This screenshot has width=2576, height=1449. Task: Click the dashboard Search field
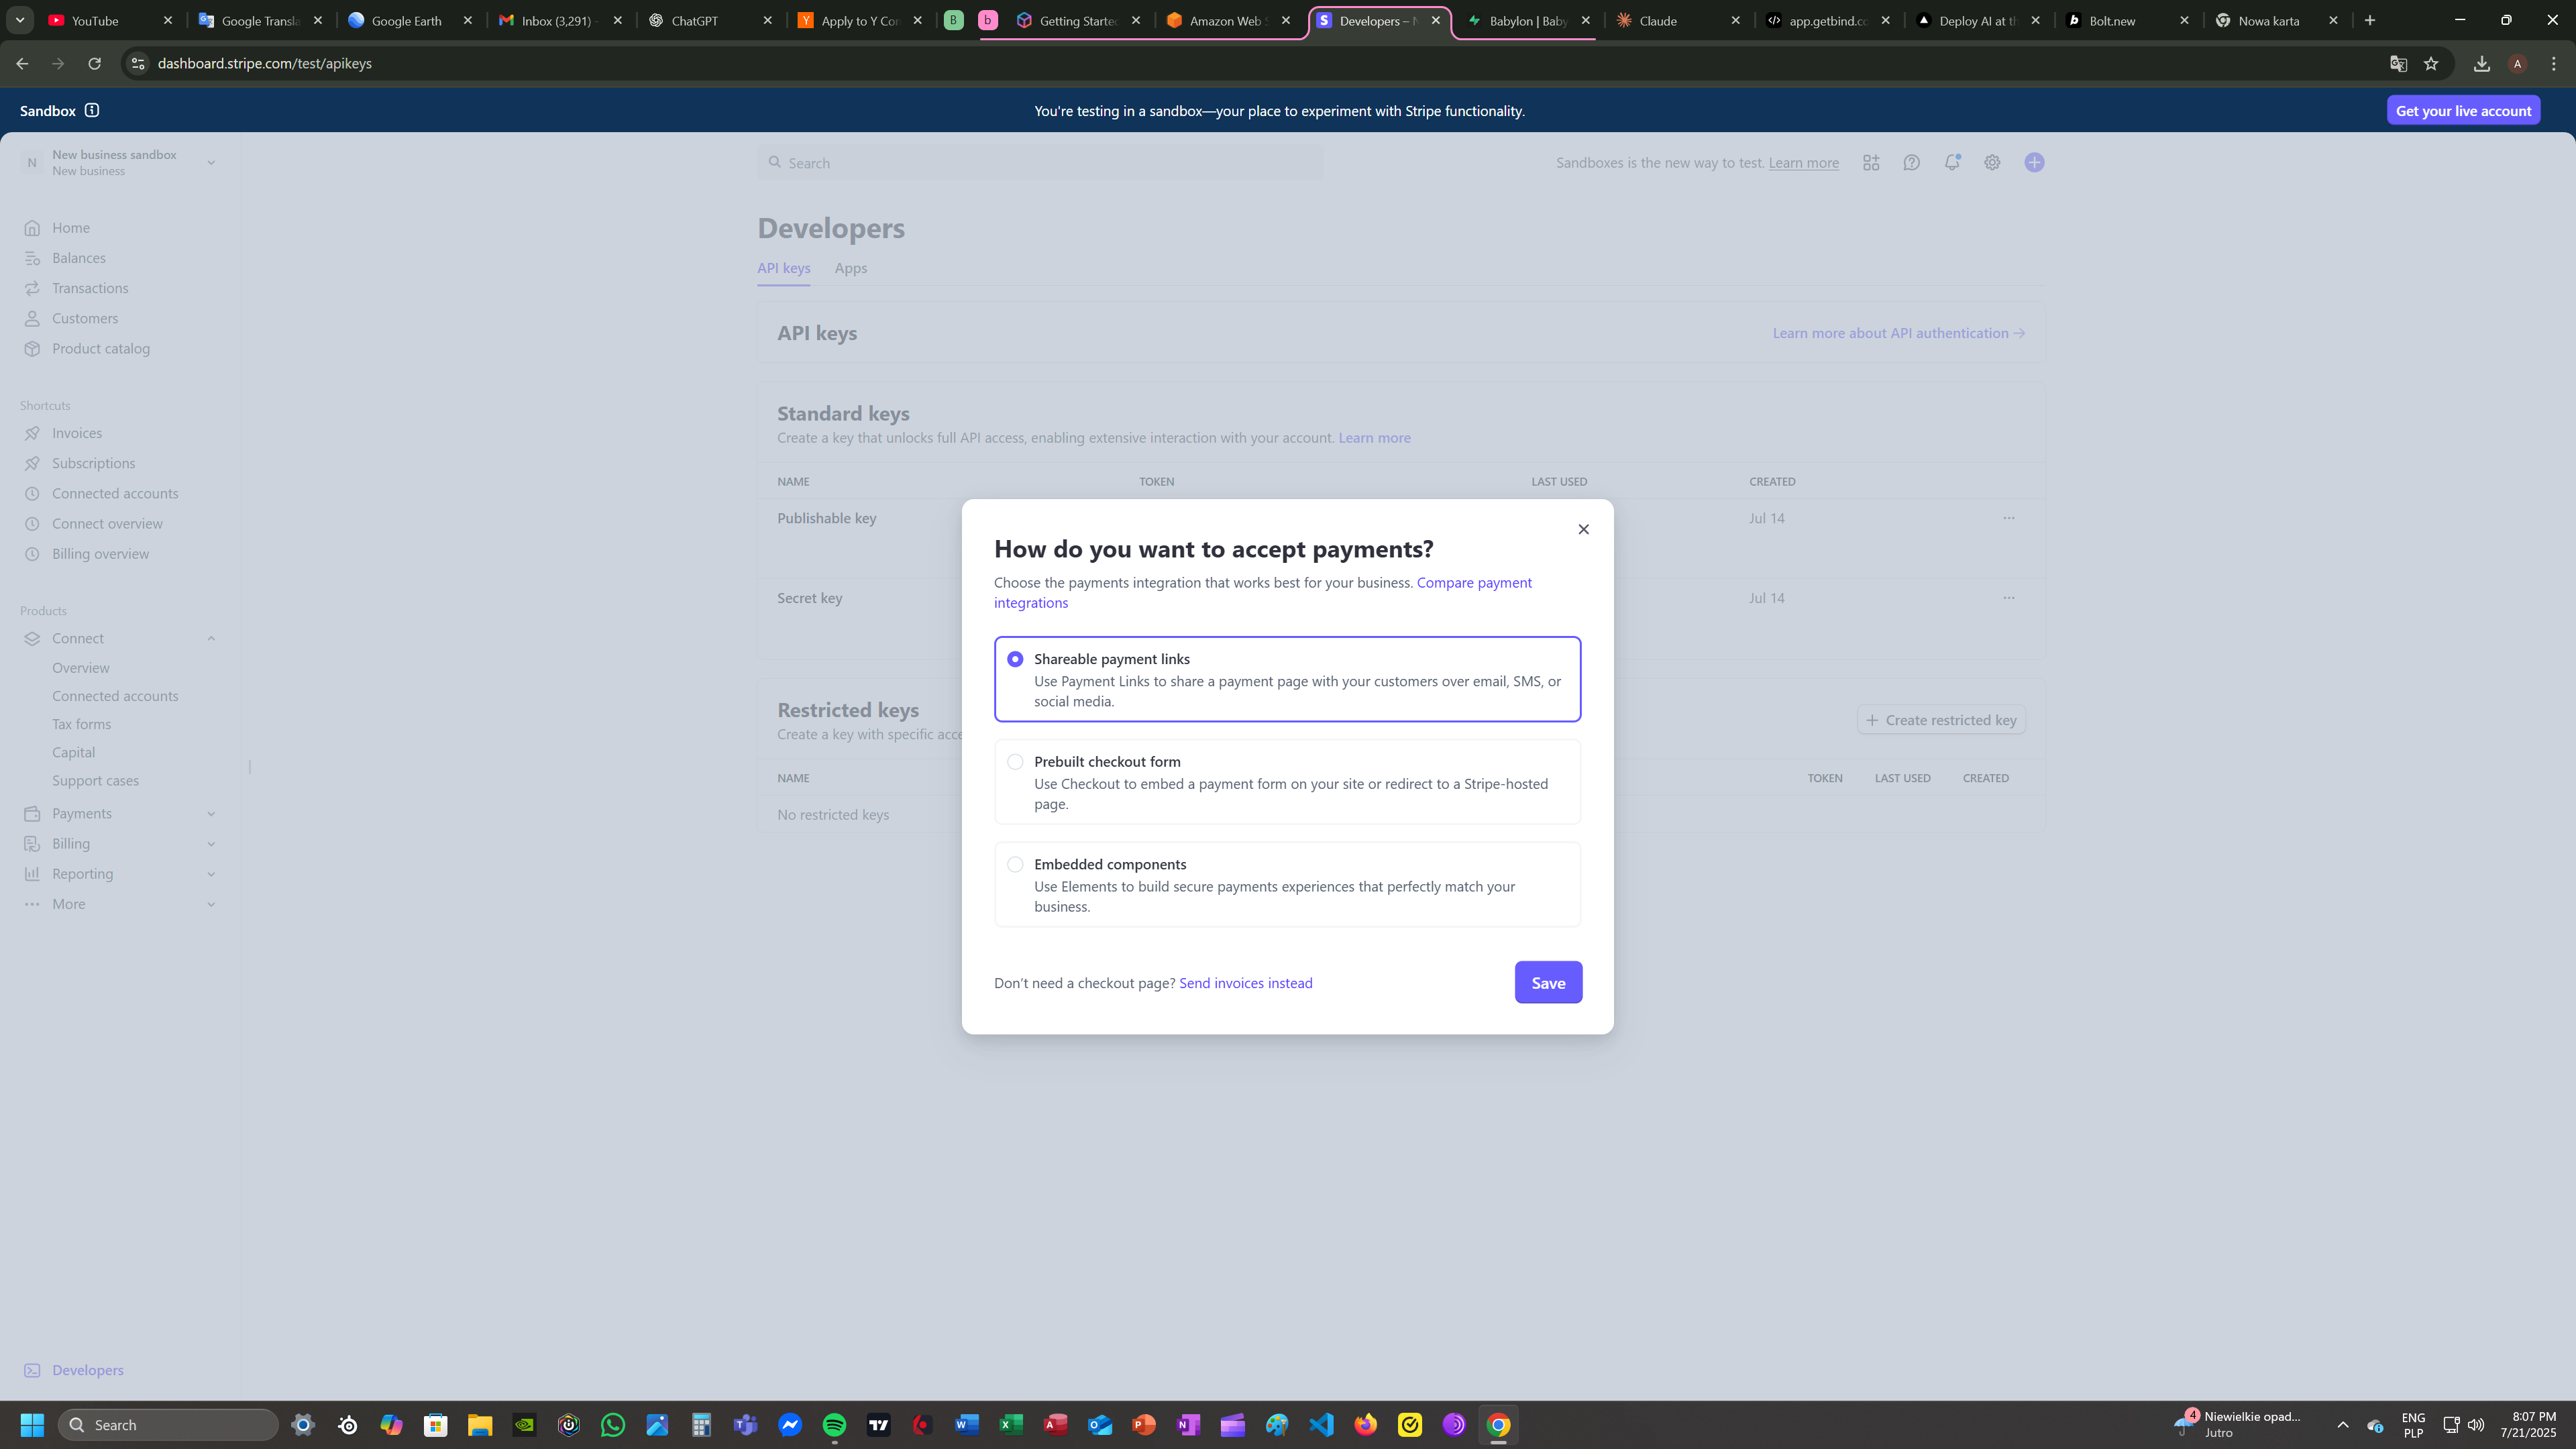1040,163
